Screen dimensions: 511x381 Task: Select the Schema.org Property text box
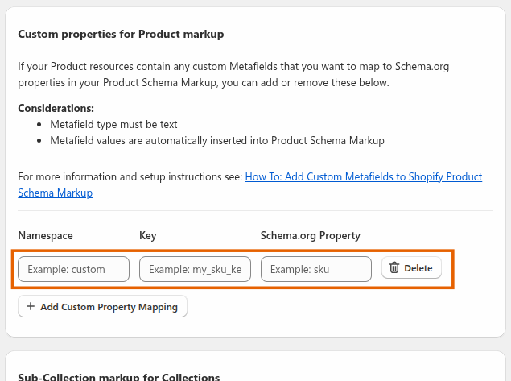click(315, 269)
